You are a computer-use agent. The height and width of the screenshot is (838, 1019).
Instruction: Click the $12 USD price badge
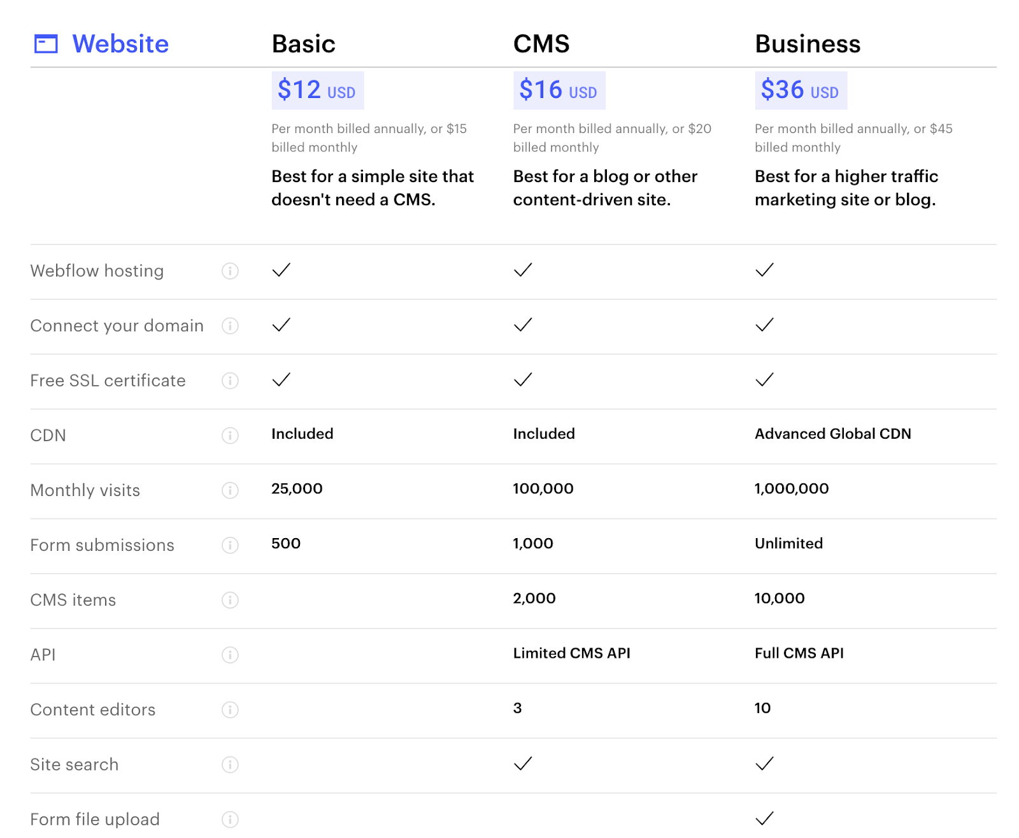[x=318, y=90]
